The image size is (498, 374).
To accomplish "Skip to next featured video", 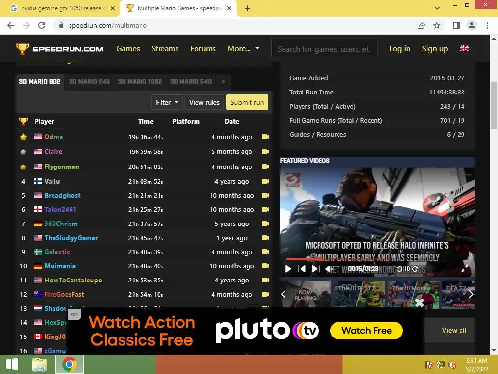I will coord(315,269).
